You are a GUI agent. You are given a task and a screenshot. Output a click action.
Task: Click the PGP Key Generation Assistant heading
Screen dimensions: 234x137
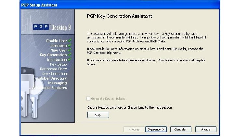(119, 16)
